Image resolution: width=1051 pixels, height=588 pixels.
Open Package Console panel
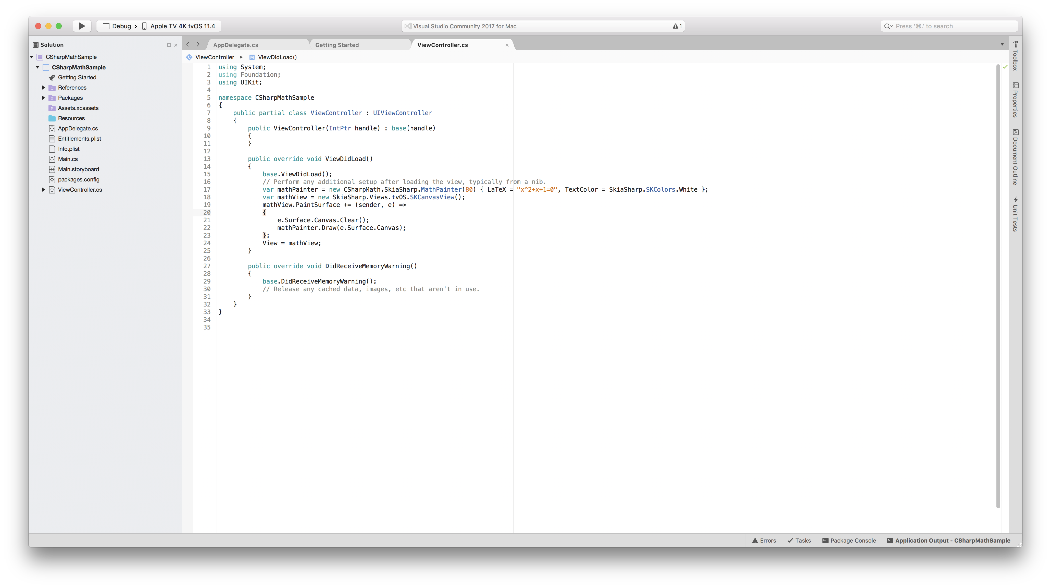click(849, 540)
